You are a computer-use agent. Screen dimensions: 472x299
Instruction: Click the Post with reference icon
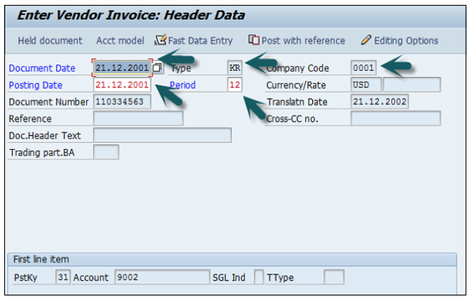pyautogui.click(x=254, y=41)
